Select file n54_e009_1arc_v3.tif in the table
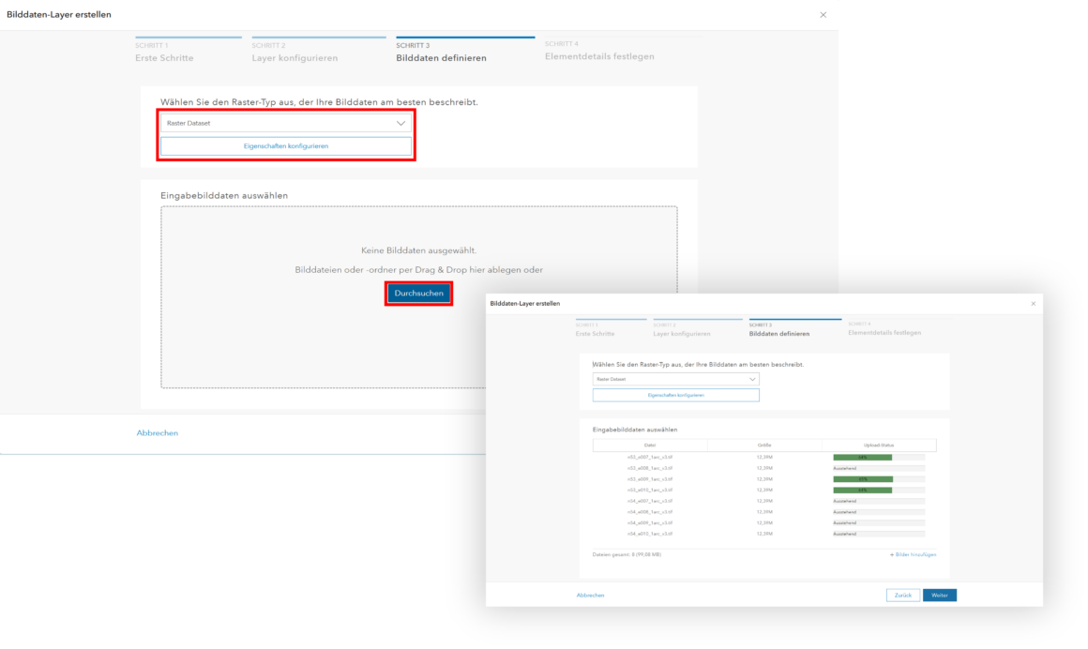The height and width of the screenshot is (649, 1088). 650,522
